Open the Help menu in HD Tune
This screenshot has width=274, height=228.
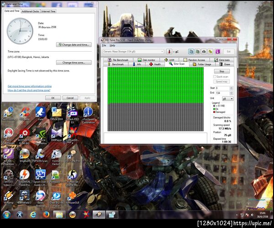pyautogui.click(x=112, y=45)
